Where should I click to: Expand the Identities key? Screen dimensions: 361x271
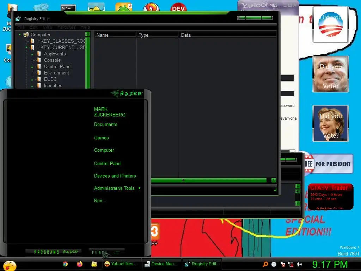[x=32, y=86]
